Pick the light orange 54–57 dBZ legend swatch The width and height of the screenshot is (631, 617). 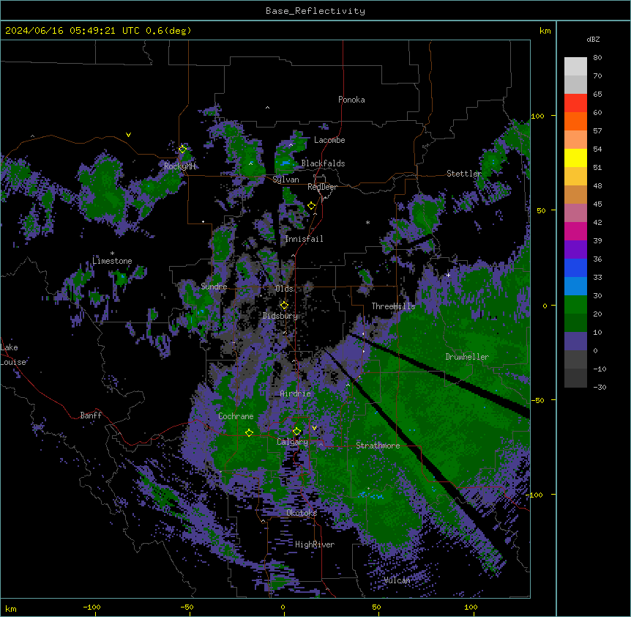tap(575, 140)
